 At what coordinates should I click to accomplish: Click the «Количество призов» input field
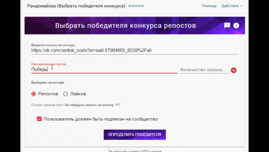204,70
